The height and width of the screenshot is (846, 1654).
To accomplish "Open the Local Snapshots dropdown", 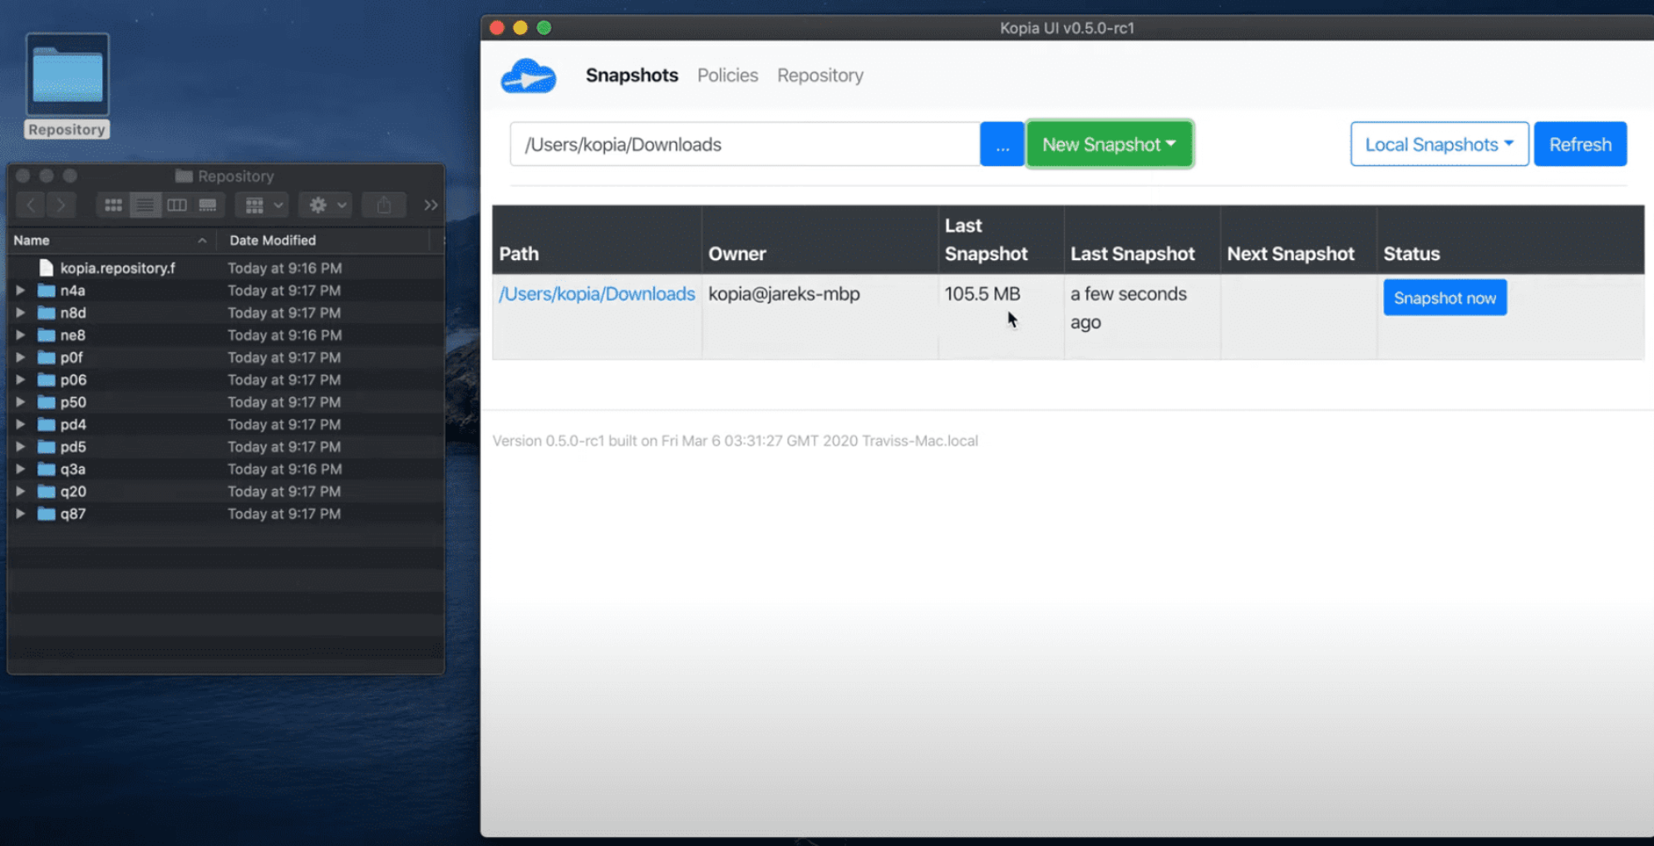I will coord(1440,145).
